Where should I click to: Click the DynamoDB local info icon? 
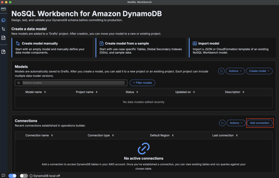[31, 176]
